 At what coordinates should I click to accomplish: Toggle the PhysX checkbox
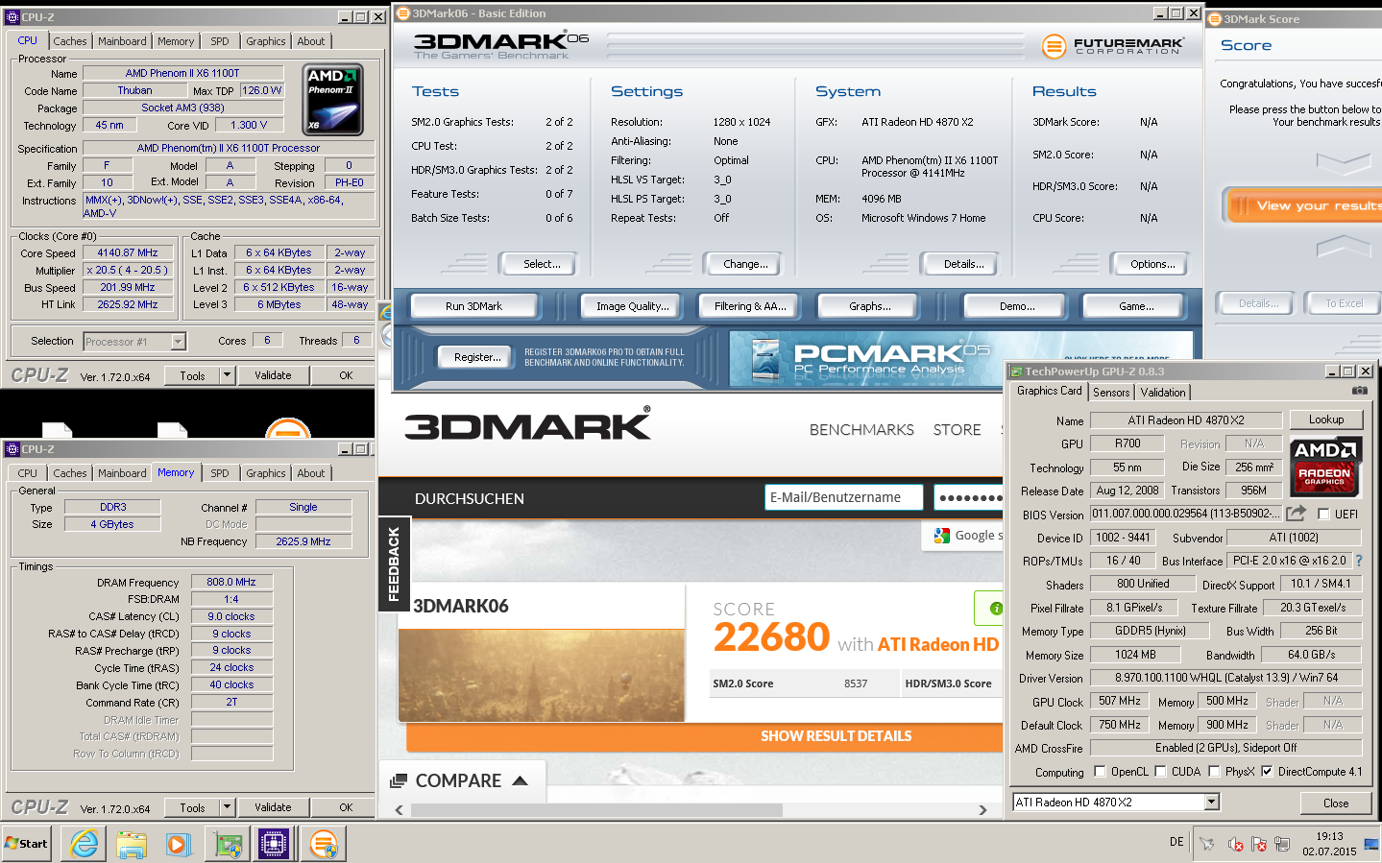[x=1214, y=771]
